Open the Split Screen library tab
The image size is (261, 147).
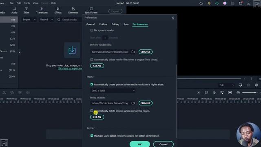(91, 11)
